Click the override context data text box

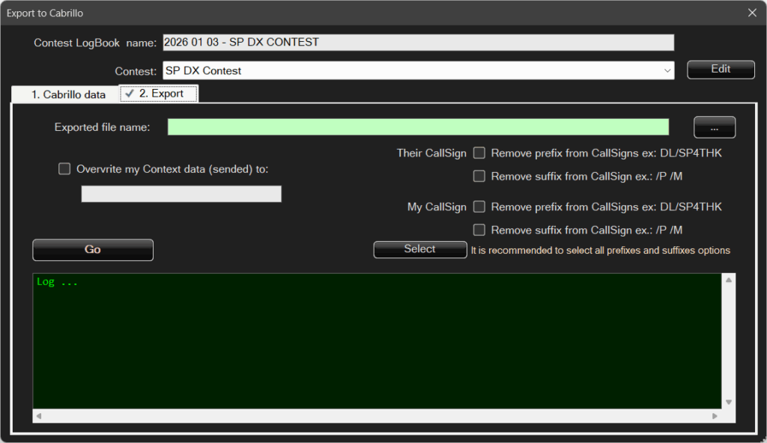tap(181, 195)
